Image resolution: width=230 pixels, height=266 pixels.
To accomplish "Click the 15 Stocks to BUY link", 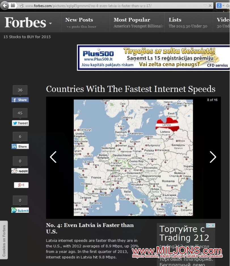I will coord(27,37).
